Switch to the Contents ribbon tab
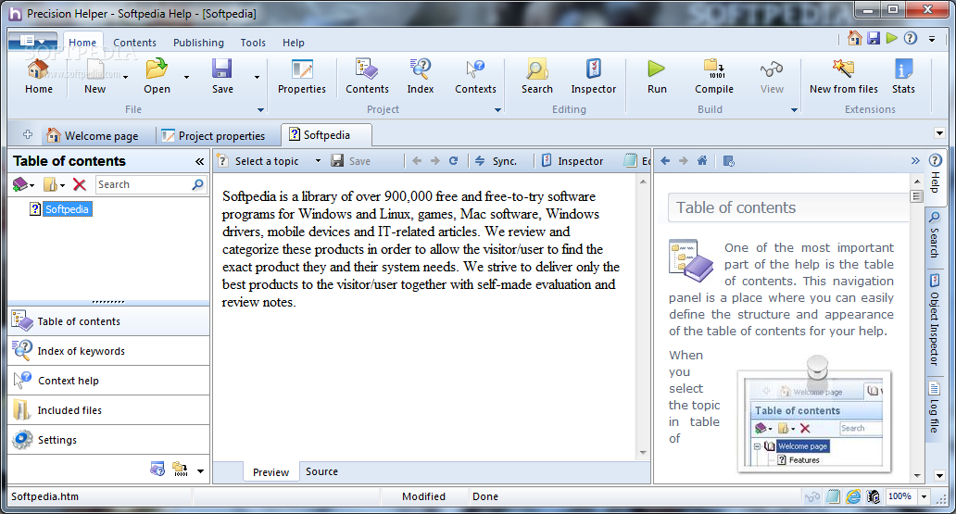This screenshot has height=514, width=956. pos(134,43)
